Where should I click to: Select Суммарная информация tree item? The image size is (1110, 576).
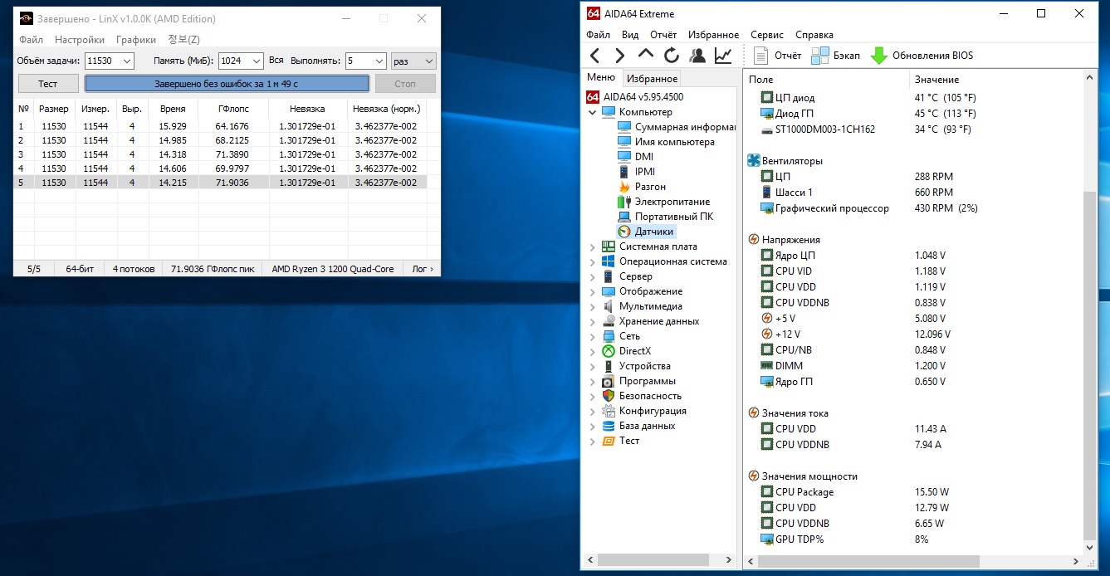coord(677,127)
